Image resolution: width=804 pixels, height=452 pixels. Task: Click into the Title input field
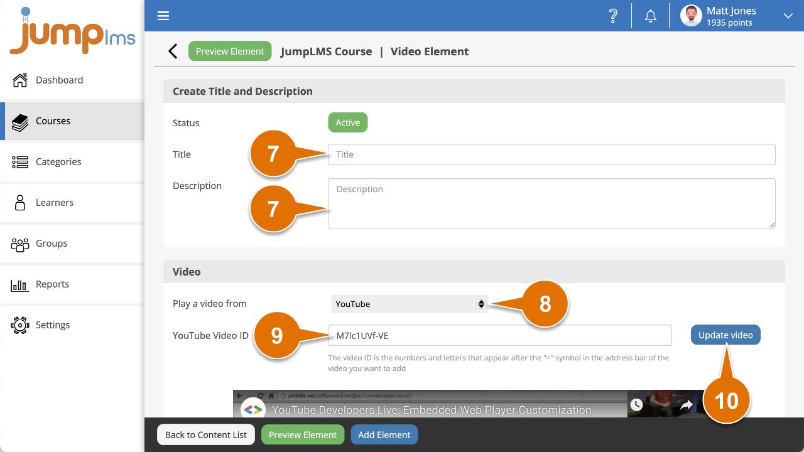tap(551, 154)
